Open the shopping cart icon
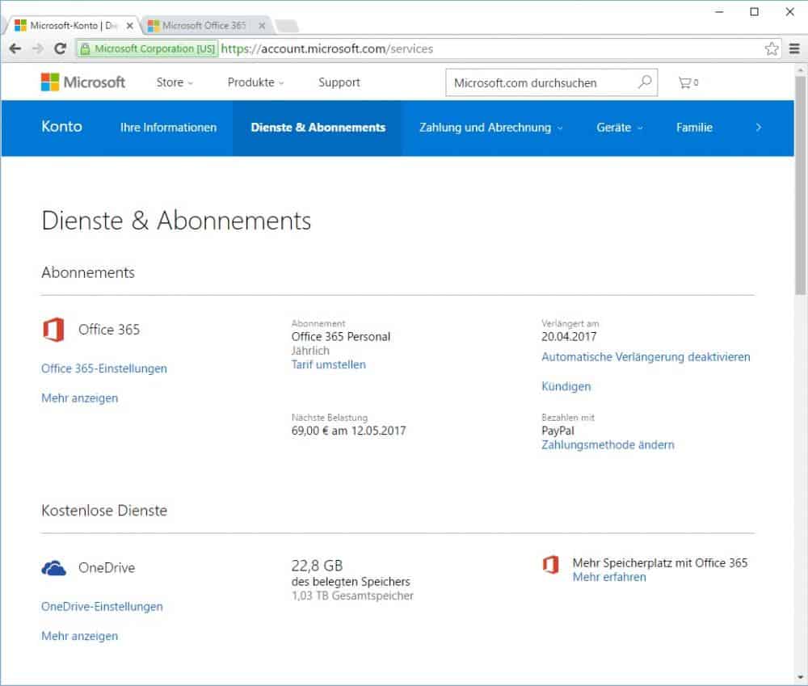The height and width of the screenshot is (686, 808). tap(688, 82)
